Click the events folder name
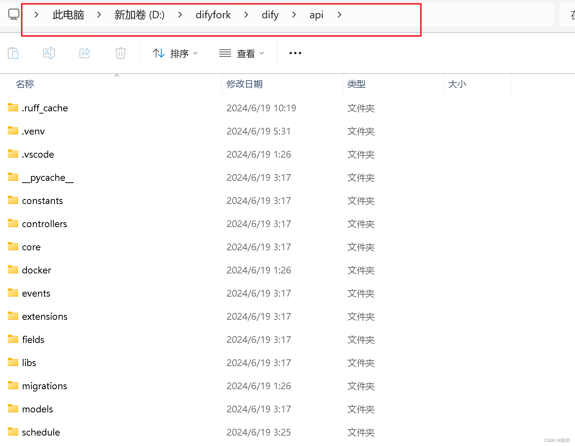This screenshot has height=446, width=575. (x=36, y=294)
